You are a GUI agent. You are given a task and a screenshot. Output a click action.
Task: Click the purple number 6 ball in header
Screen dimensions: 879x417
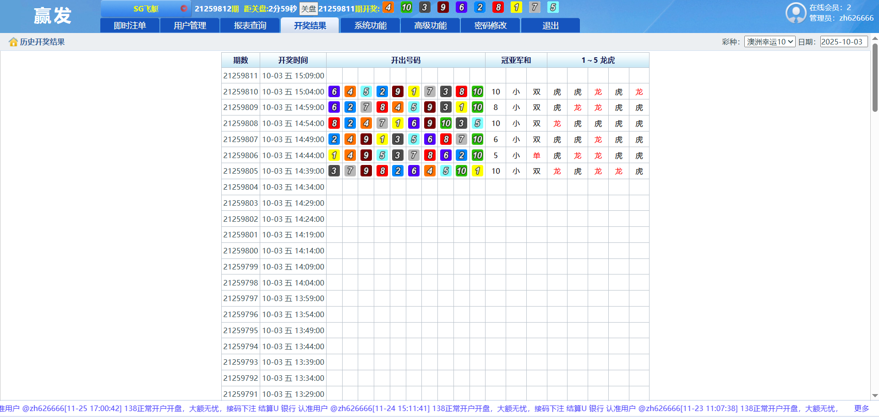coord(461,7)
